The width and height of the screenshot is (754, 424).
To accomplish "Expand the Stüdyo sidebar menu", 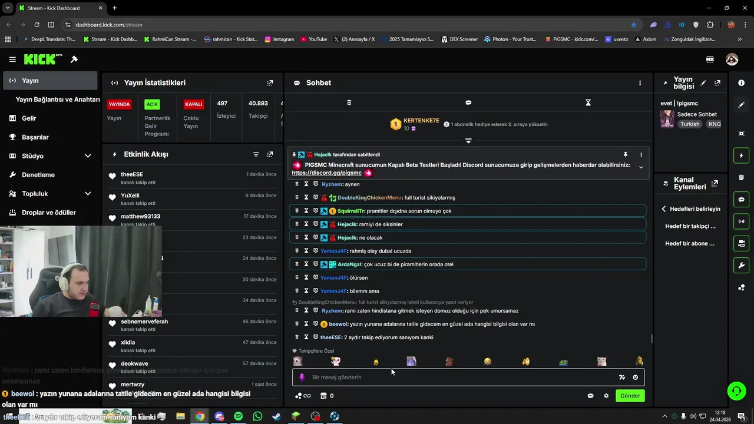I will tap(88, 156).
